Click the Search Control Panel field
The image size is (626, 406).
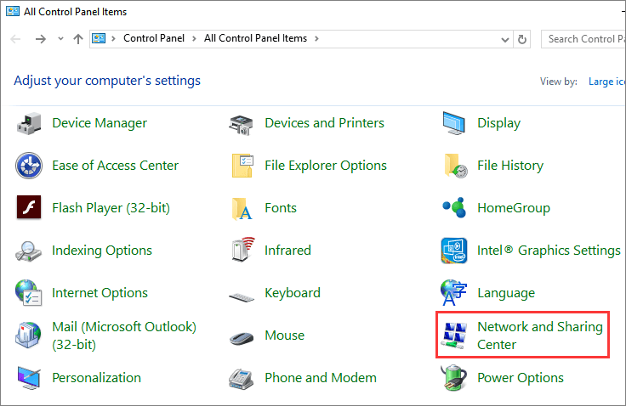[585, 39]
